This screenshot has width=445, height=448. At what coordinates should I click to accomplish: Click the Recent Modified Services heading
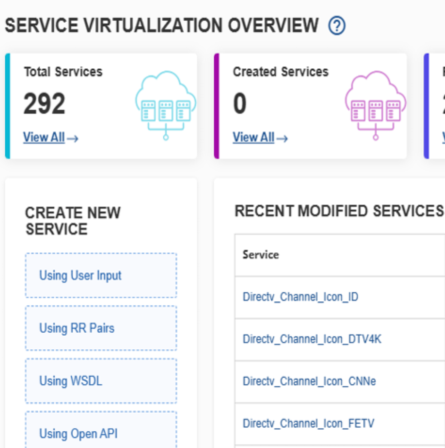338,211
